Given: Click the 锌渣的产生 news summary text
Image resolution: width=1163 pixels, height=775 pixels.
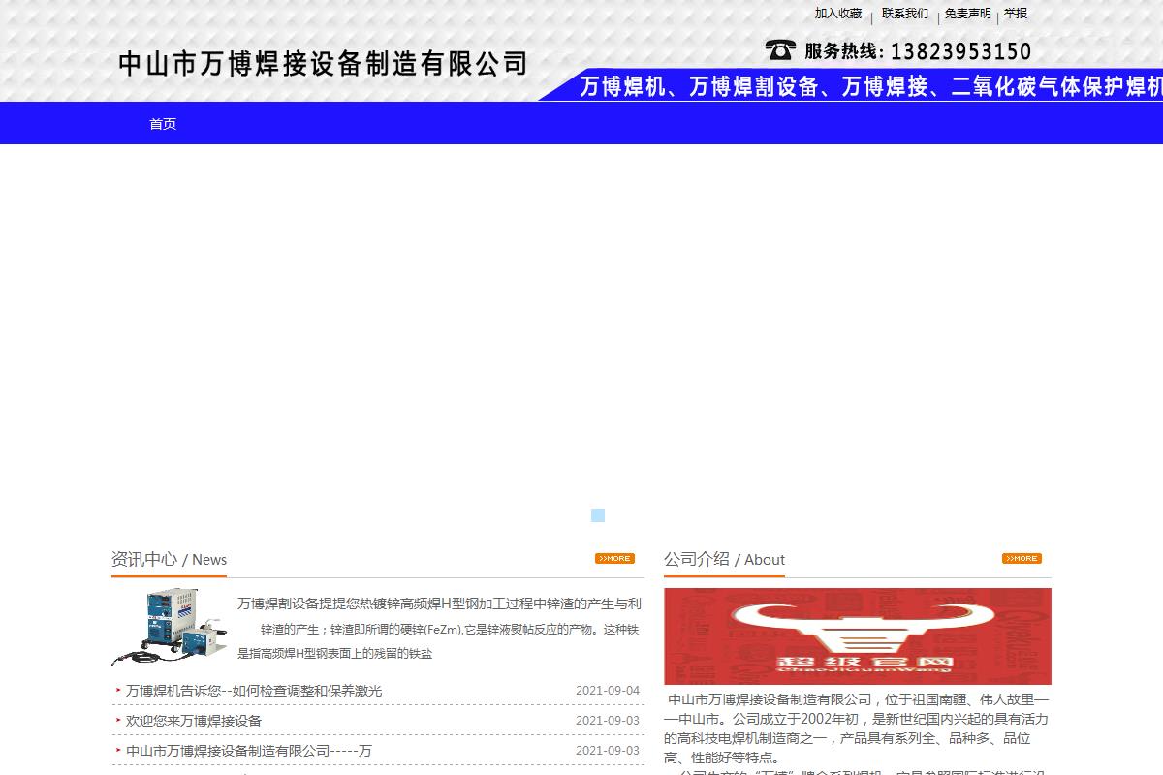Looking at the screenshot, I should (x=438, y=641).
